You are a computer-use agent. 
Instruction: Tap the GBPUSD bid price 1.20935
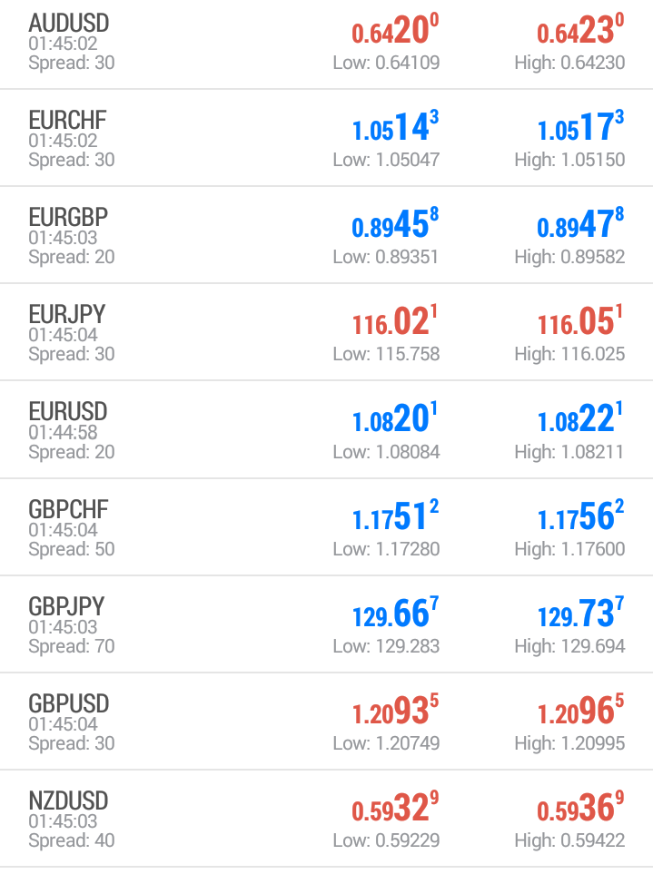395,711
